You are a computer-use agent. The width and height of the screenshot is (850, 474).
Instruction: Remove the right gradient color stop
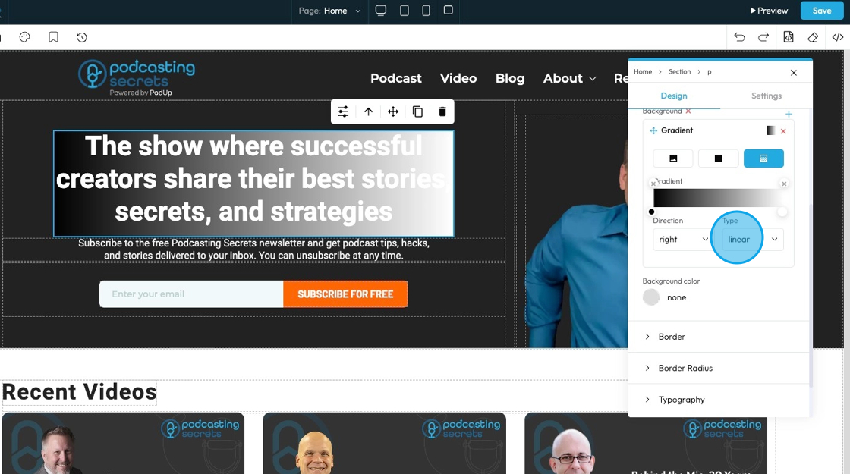pos(784,184)
